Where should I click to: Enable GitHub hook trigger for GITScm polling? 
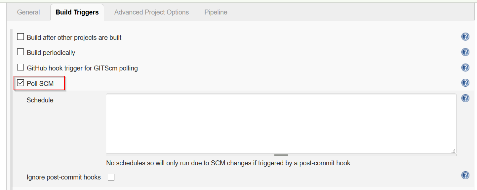[x=20, y=67]
